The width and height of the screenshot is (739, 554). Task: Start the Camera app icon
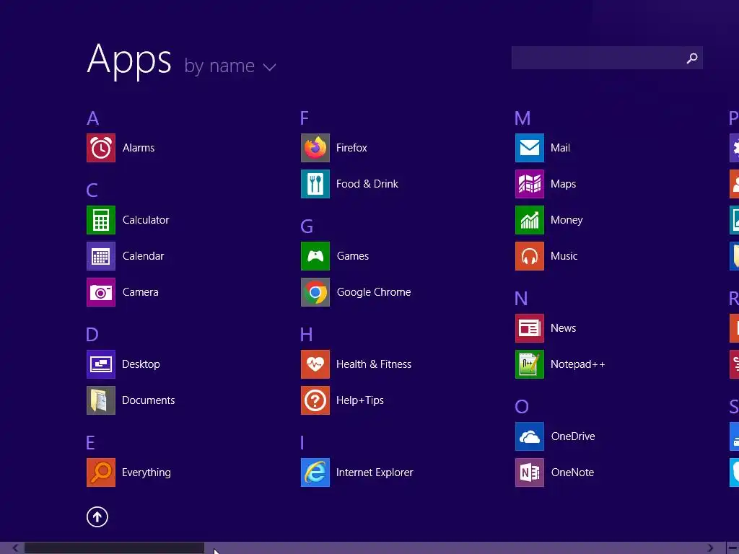click(101, 292)
